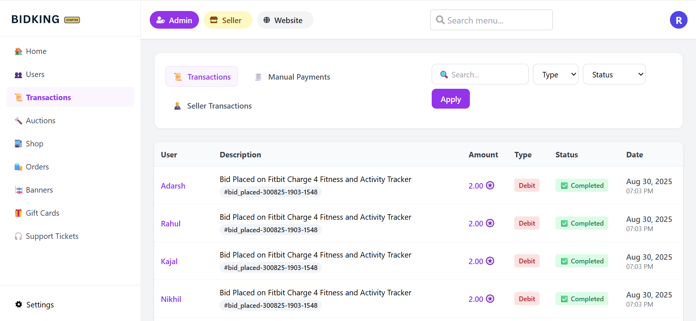Viewport: 696px width, 321px height.
Task: Click the Users icon in sidebar
Action: point(18,75)
